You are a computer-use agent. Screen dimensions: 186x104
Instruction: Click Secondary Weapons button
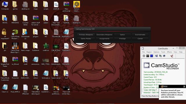[104, 35]
